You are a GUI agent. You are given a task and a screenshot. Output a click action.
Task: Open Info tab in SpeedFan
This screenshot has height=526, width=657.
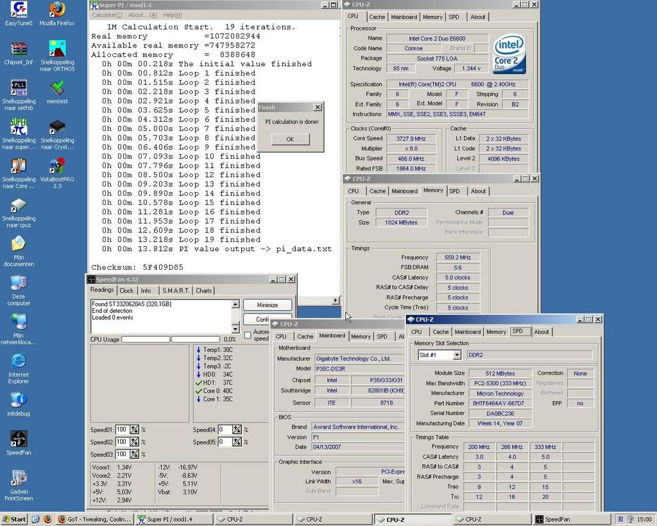point(146,290)
